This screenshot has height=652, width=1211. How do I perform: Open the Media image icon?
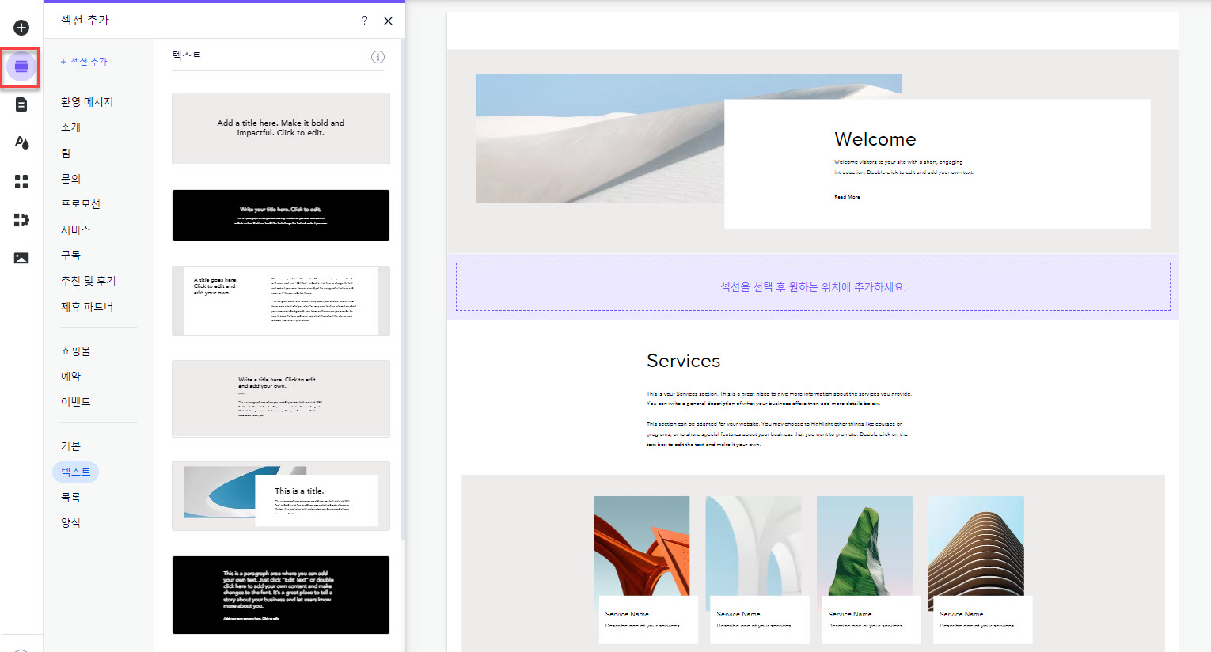(21, 258)
